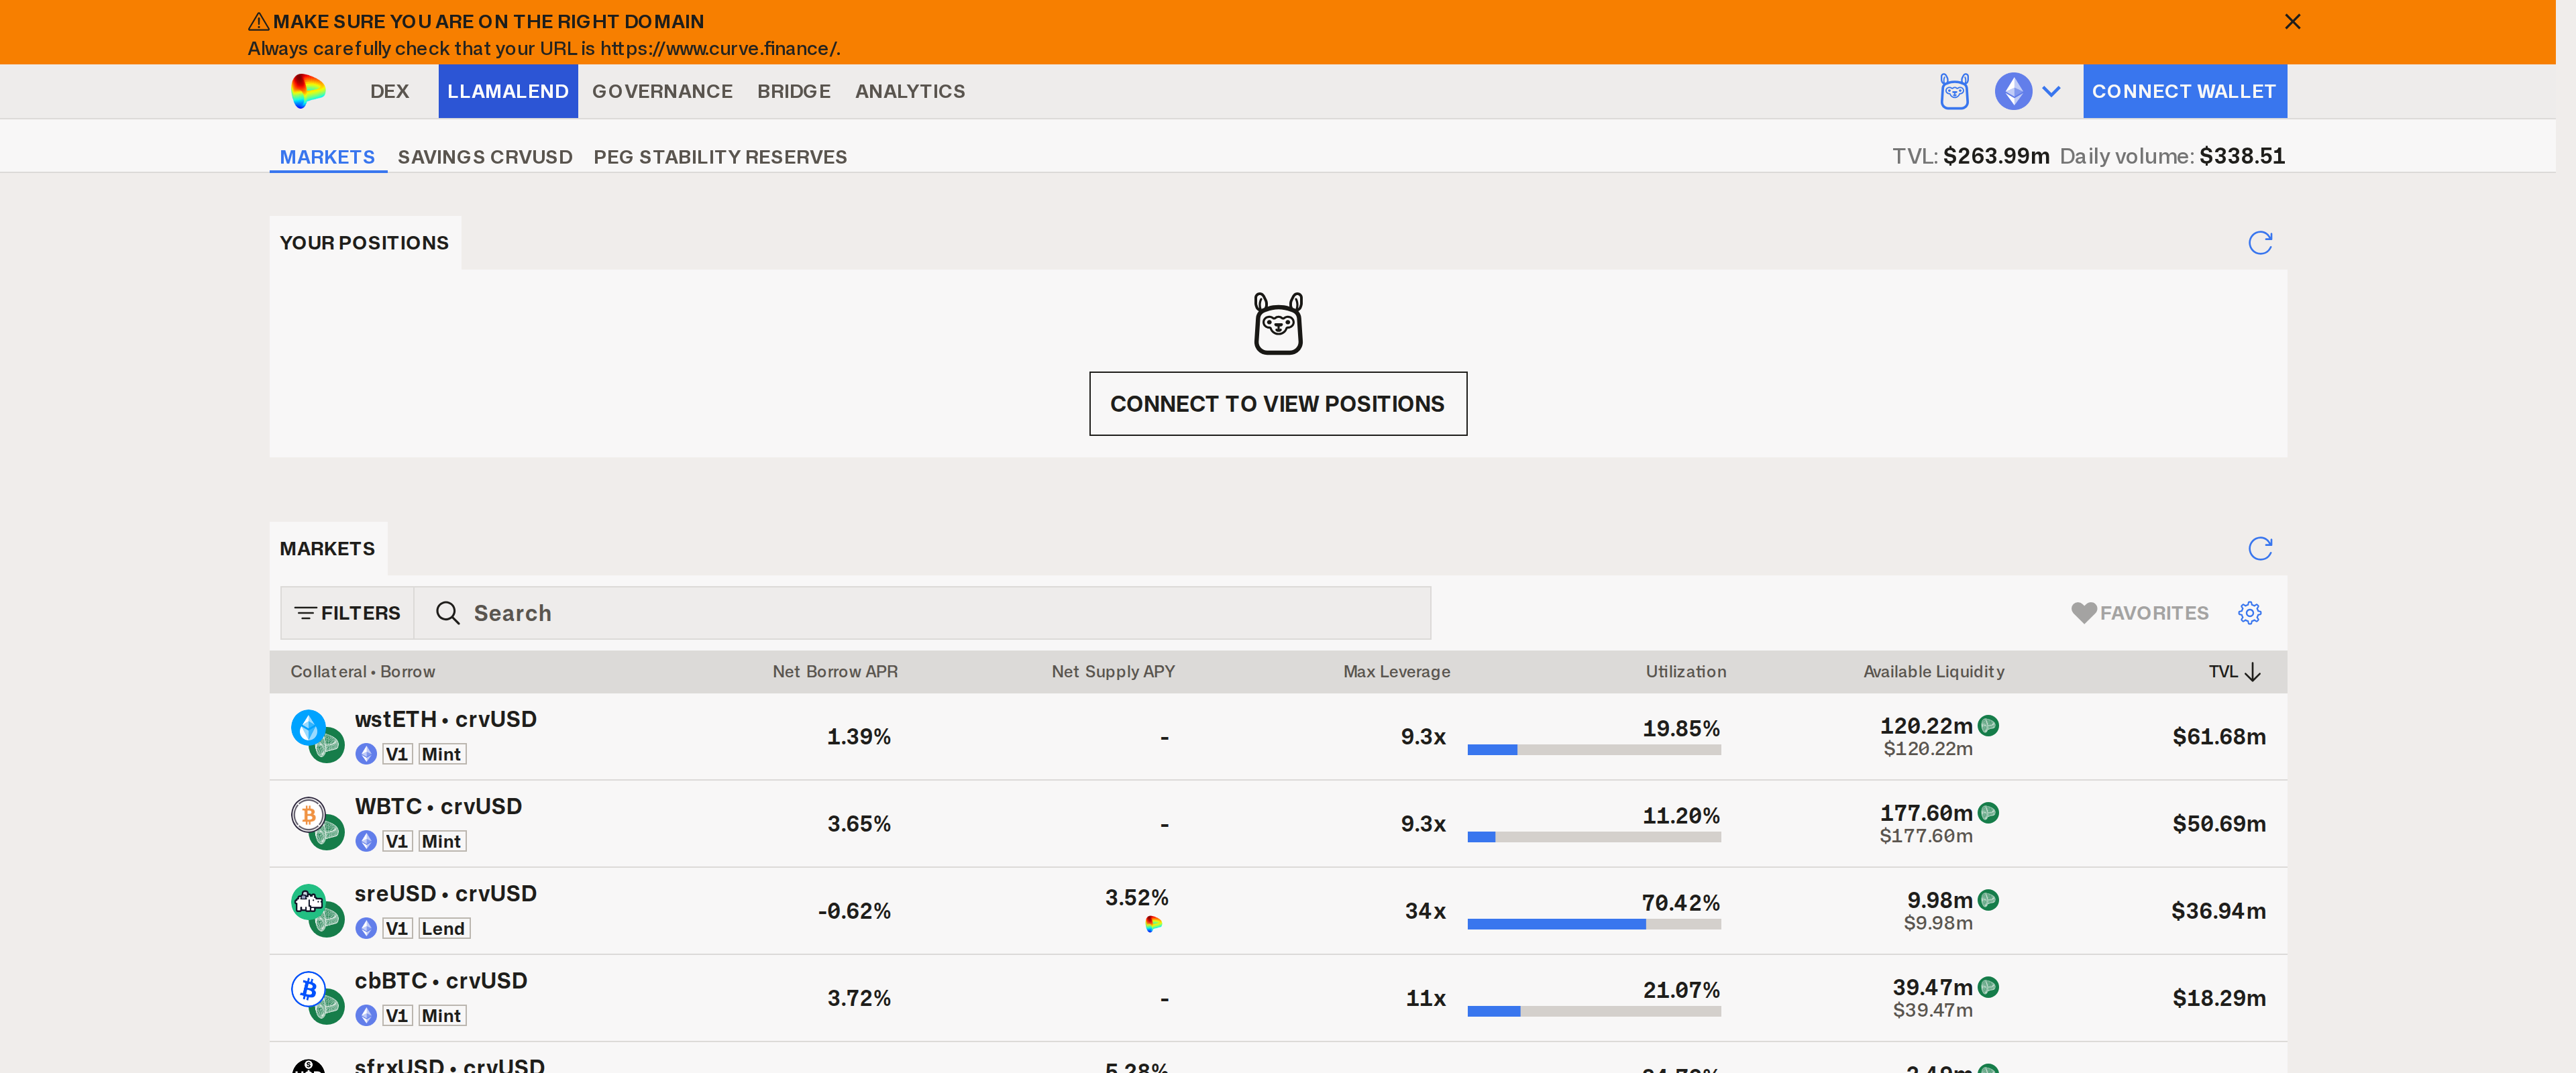Open the llama mascot icon in header
Screen dimensions: 2576x1073
[1954, 91]
